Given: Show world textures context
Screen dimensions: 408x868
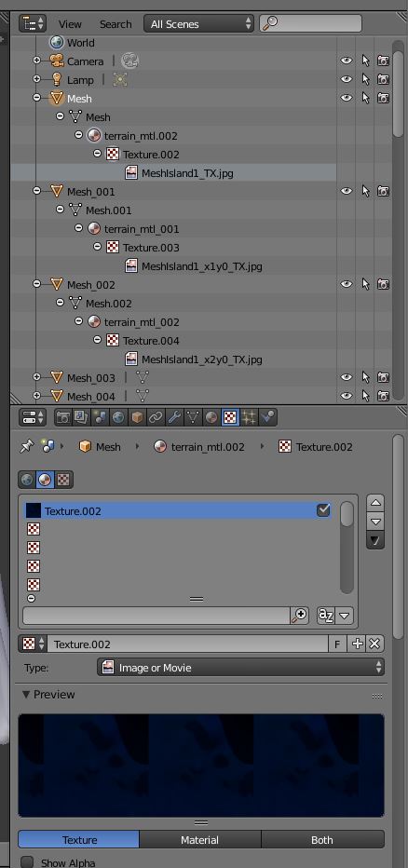Looking at the screenshot, I should [x=27, y=480].
